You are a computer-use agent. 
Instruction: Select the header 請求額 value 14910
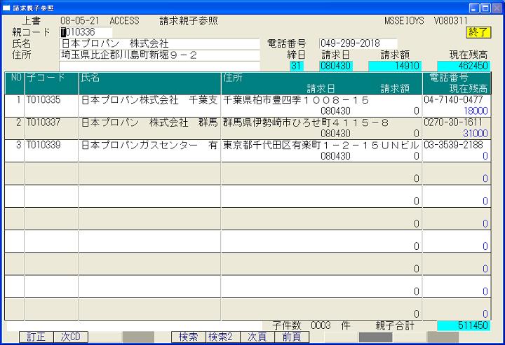click(395, 66)
